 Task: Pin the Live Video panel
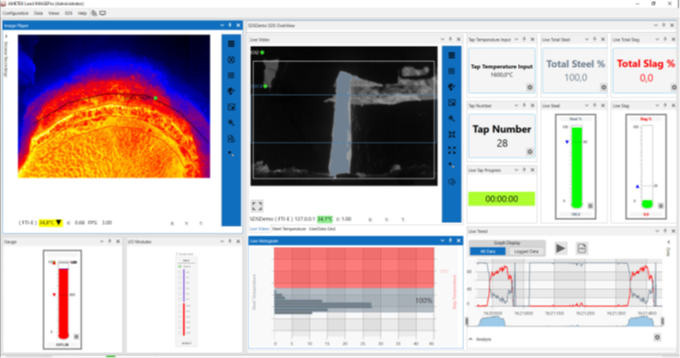click(x=450, y=39)
